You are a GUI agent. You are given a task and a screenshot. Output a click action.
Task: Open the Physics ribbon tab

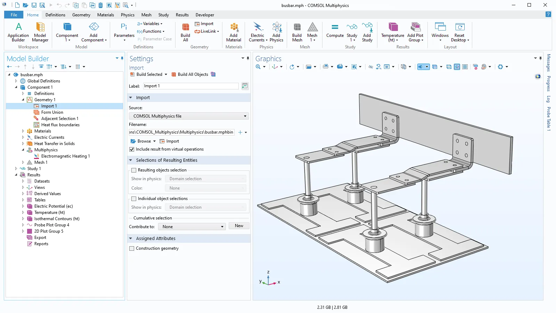pos(128,15)
